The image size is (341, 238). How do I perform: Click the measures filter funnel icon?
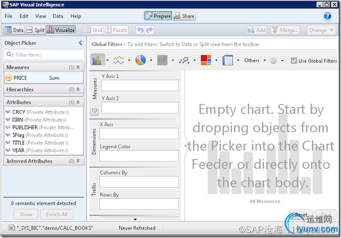pos(95,111)
